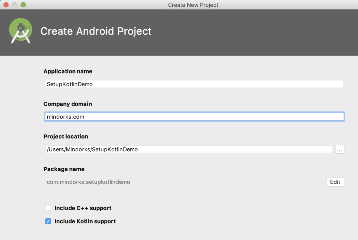Click Edit to modify the package name
The width and height of the screenshot is (358, 240).
pos(335,182)
